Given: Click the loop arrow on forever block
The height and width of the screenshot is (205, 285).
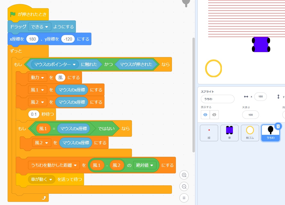Looking at the screenshot, I should [44, 198].
